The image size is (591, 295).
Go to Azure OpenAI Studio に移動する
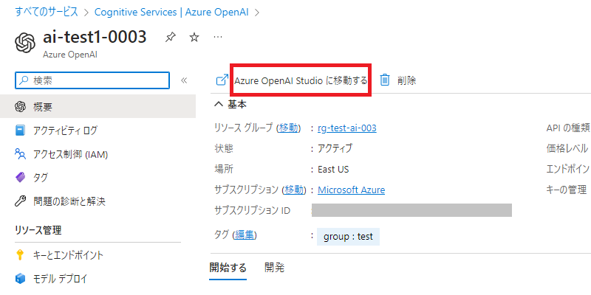point(301,80)
